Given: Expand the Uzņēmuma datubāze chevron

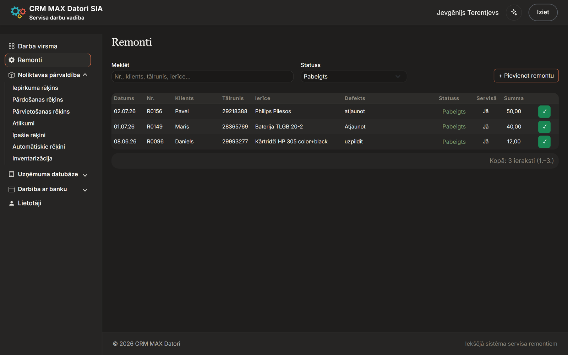Looking at the screenshot, I should [x=85, y=175].
